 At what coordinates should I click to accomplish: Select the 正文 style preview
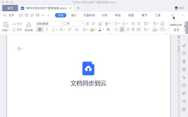[176, 27]
